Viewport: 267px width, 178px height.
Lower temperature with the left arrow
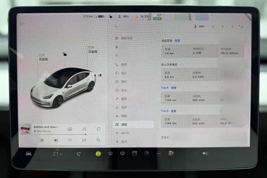[47, 154]
